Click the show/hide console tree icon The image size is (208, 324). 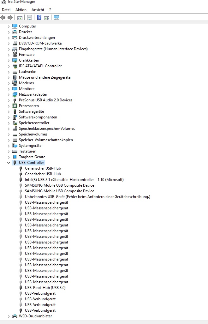click(x=20, y=18)
